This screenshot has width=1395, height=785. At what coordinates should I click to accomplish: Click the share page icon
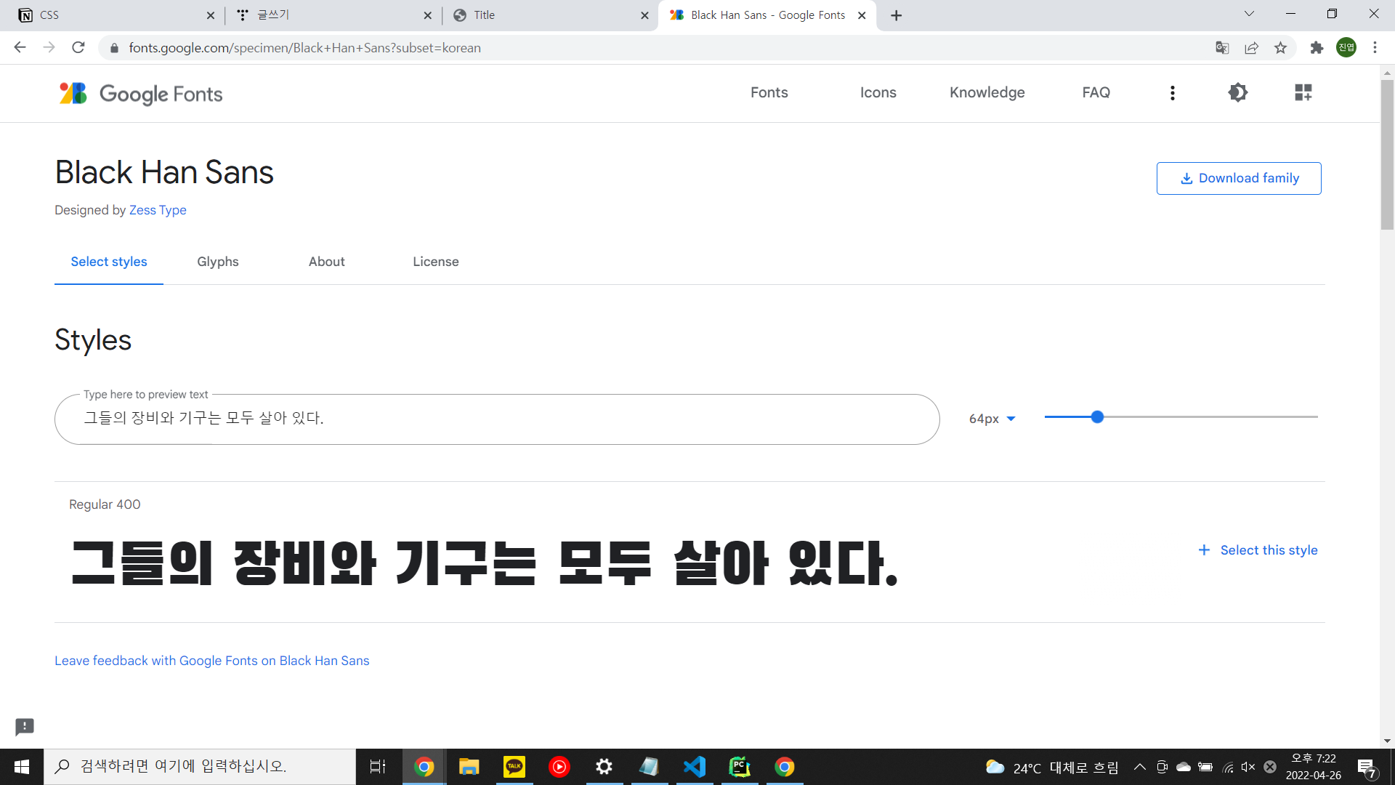[x=1251, y=47]
